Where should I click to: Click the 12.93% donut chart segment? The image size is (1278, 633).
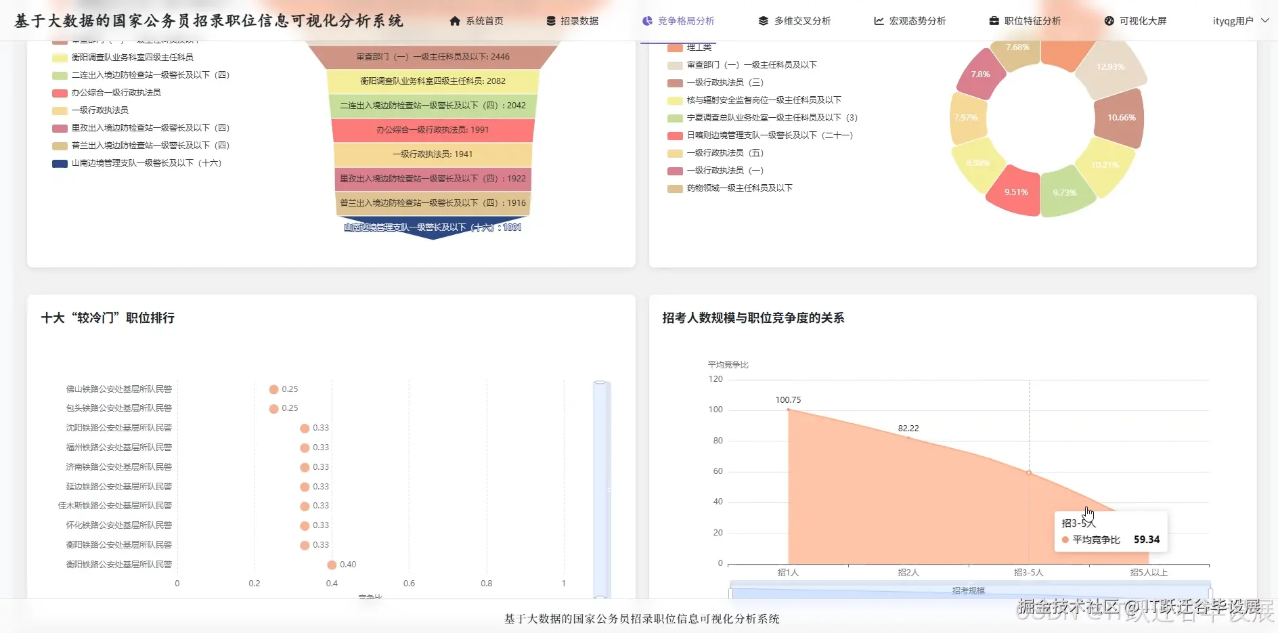coord(1111,67)
